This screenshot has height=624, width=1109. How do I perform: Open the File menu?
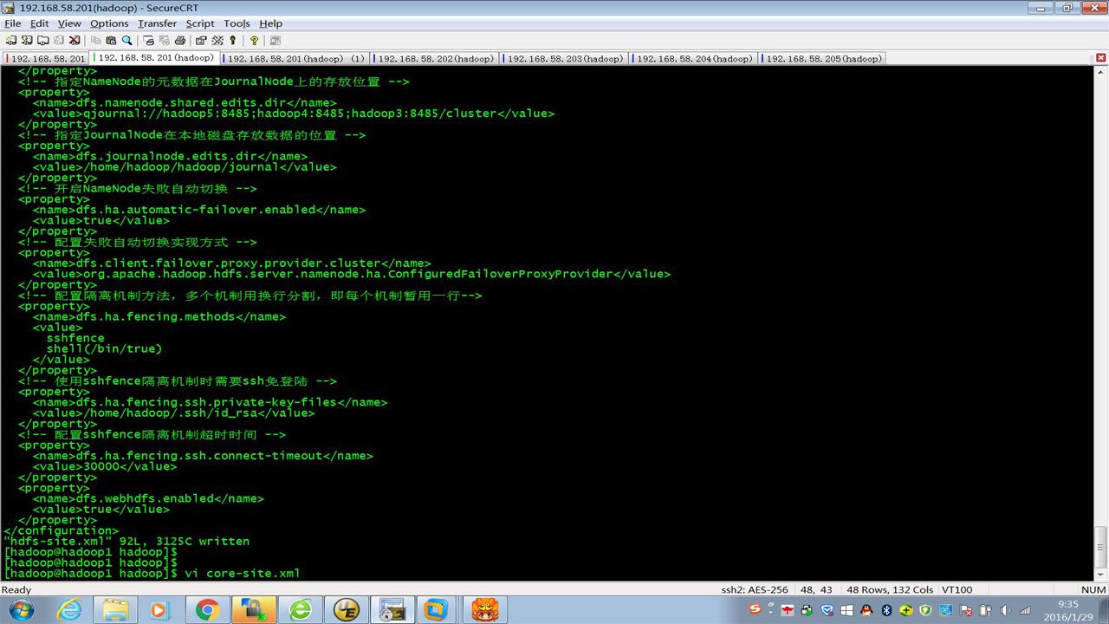tap(12, 23)
